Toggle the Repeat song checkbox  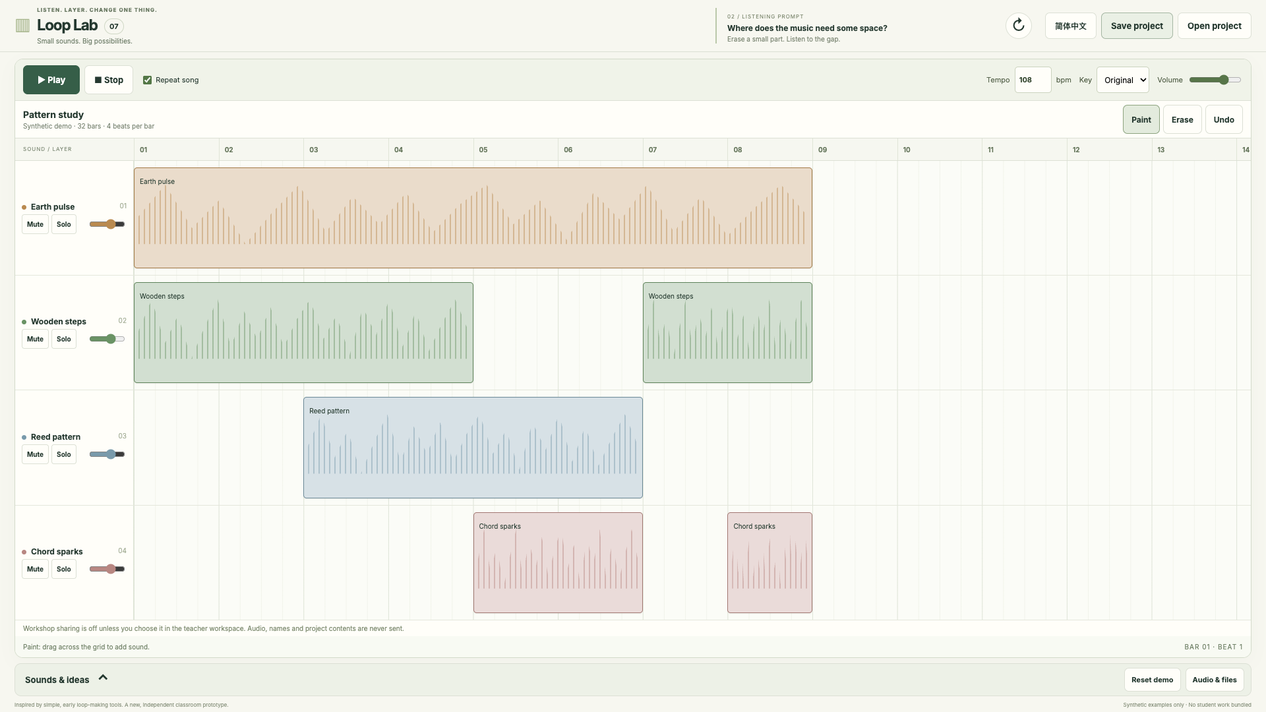[148, 80]
